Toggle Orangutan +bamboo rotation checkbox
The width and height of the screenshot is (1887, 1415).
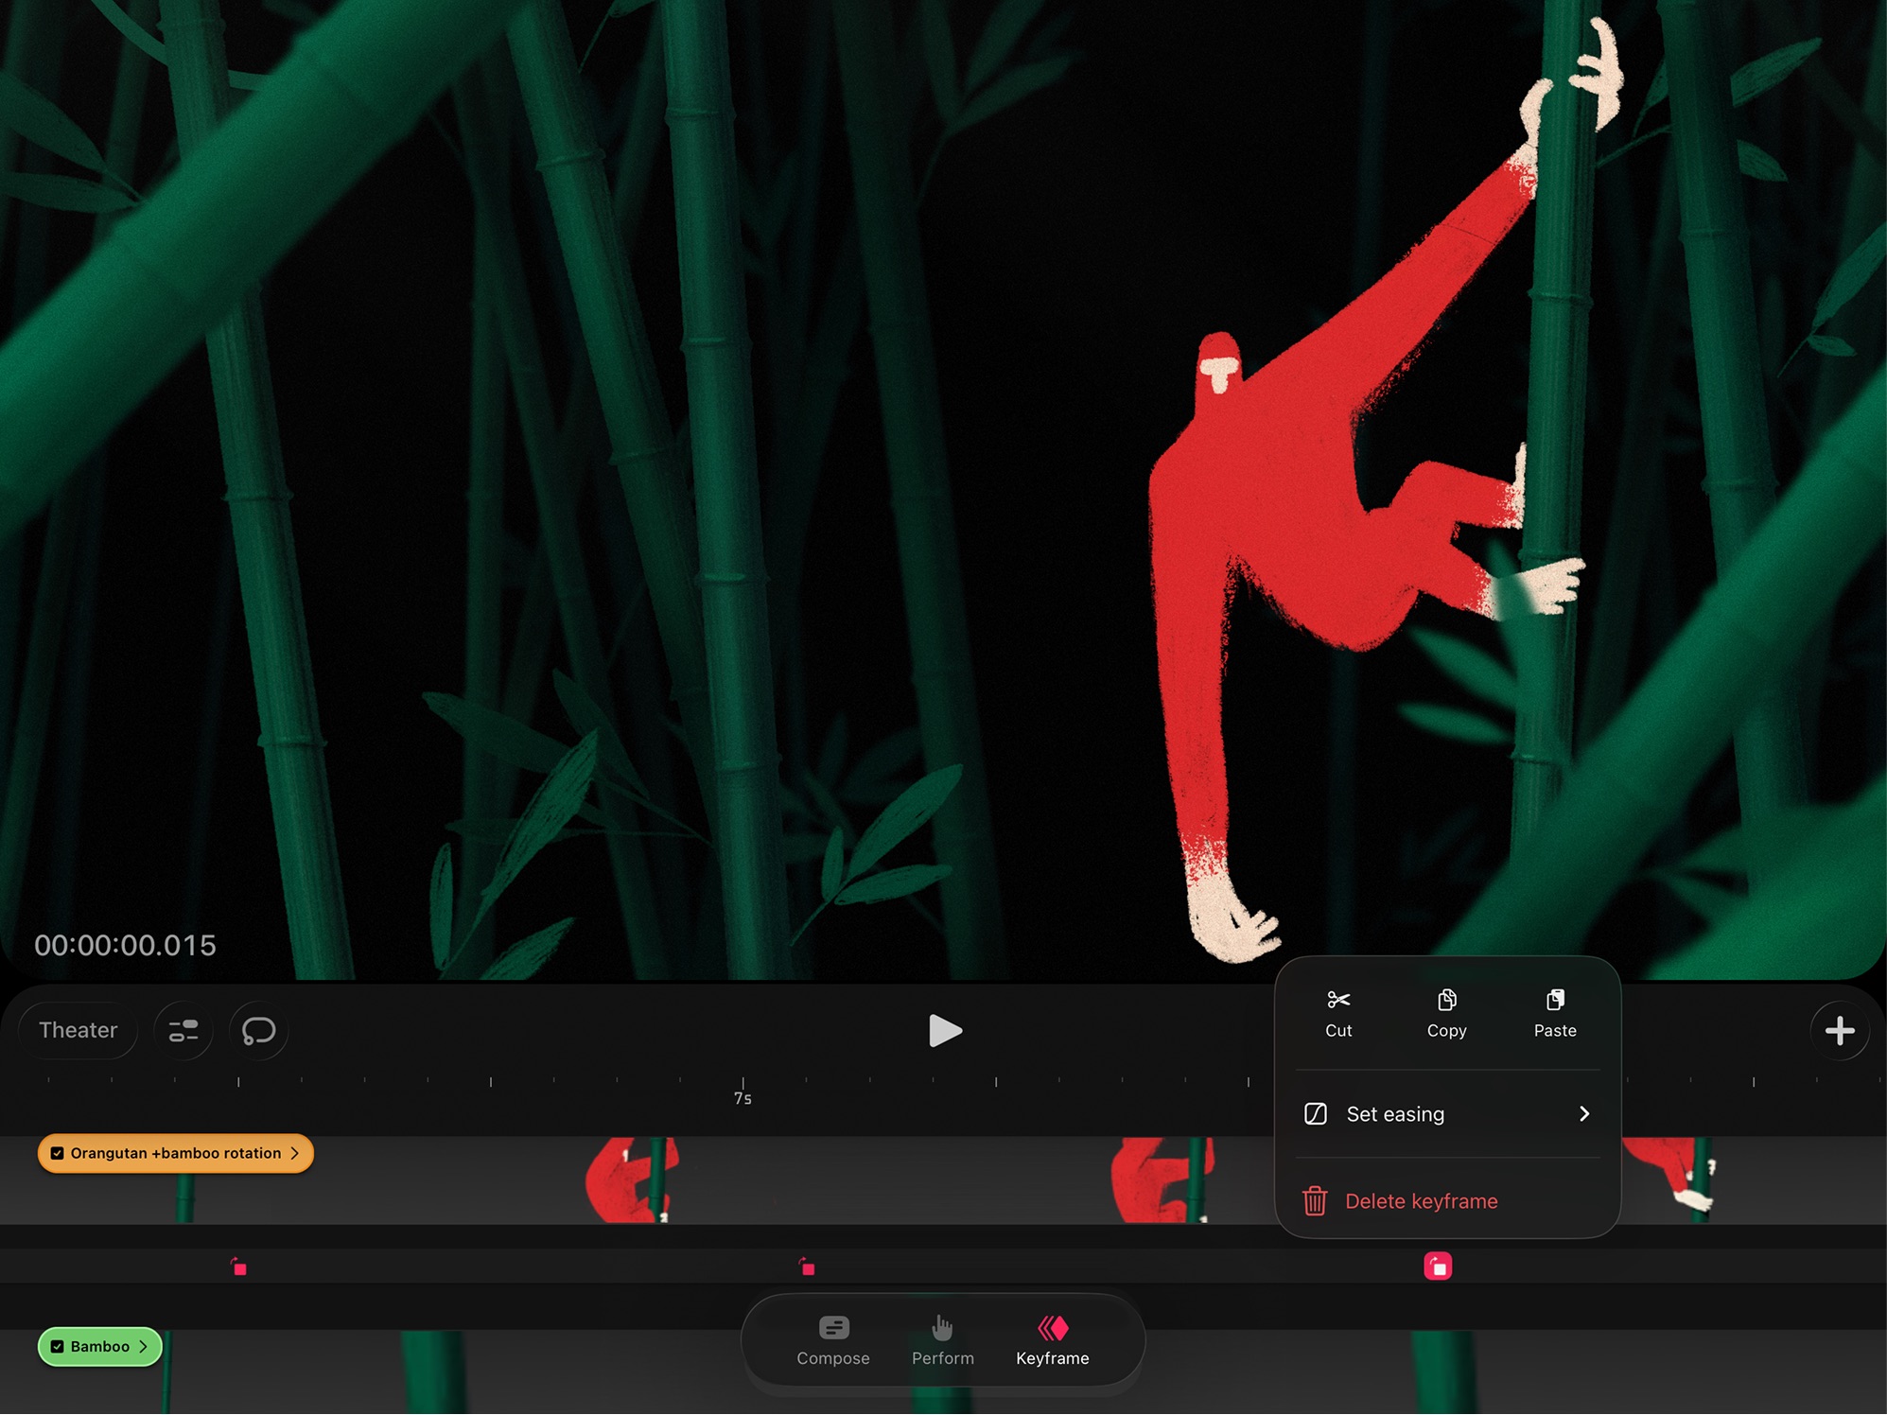(x=58, y=1153)
